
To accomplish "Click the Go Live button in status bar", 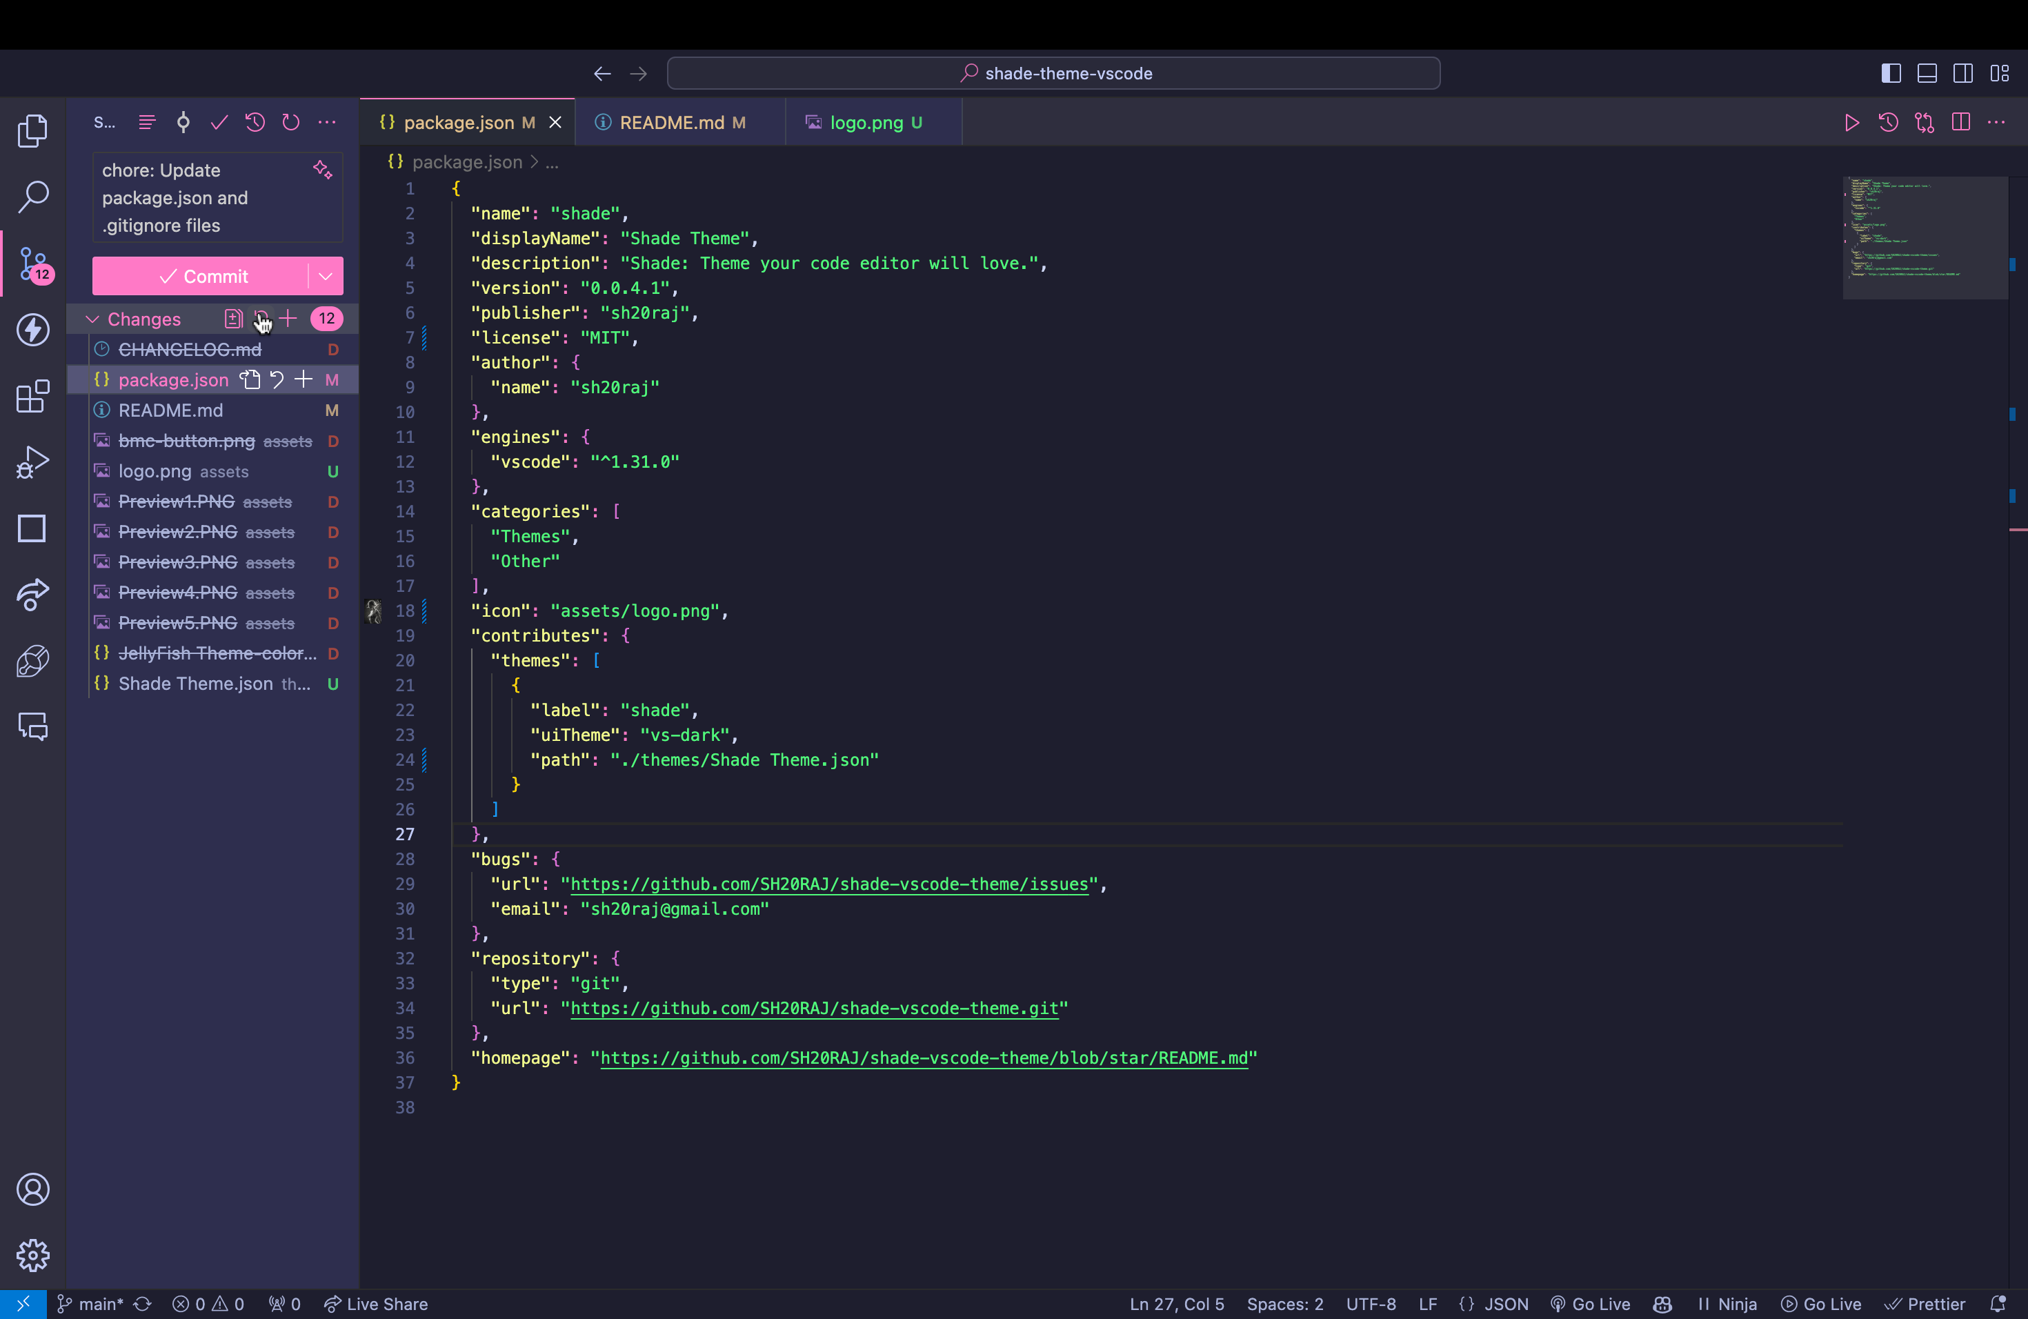I will click(1821, 1302).
